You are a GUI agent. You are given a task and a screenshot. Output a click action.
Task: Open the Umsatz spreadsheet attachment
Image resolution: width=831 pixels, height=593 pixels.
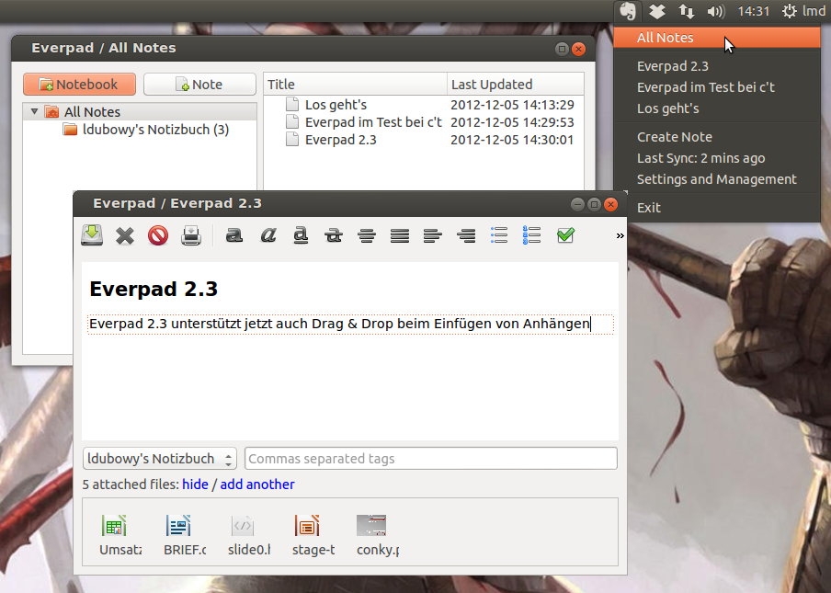(120, 535)
